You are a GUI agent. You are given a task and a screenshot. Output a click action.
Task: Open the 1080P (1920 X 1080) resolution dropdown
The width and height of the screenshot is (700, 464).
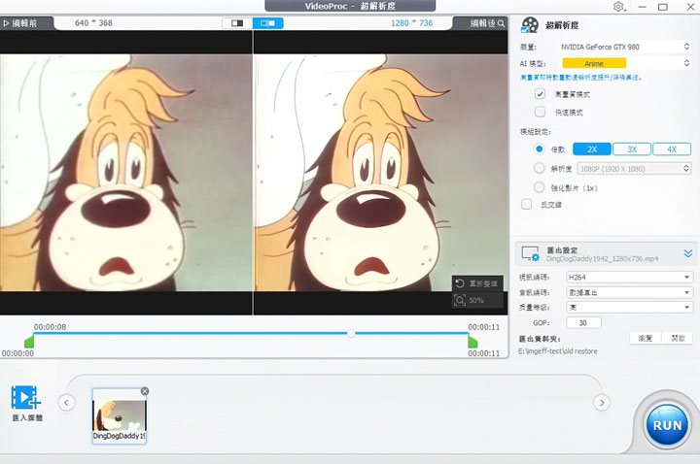tap(634, 169)
